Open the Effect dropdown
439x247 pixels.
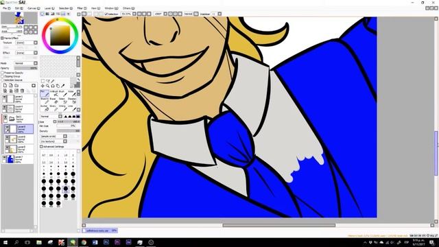click(36, 53)
